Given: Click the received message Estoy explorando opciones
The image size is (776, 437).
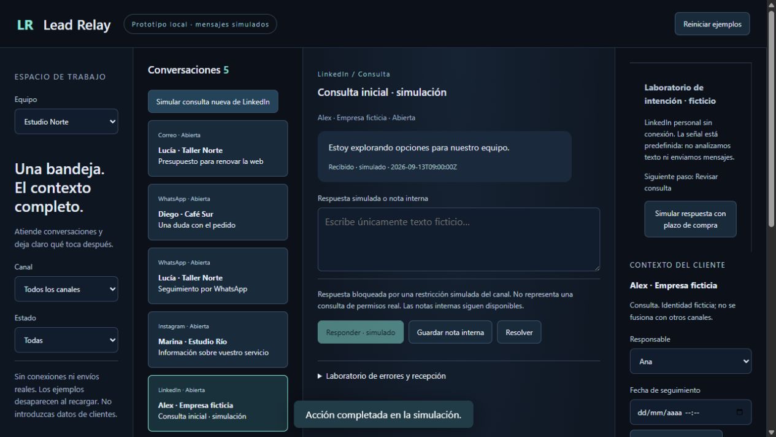Looking at the screenshot, I should click(444, 157).
